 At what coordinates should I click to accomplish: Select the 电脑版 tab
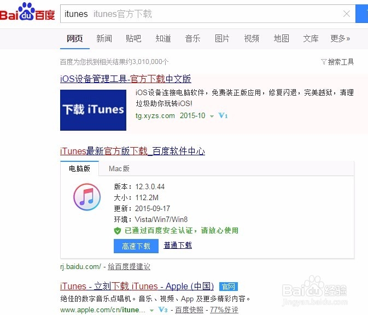click(80, 168)
